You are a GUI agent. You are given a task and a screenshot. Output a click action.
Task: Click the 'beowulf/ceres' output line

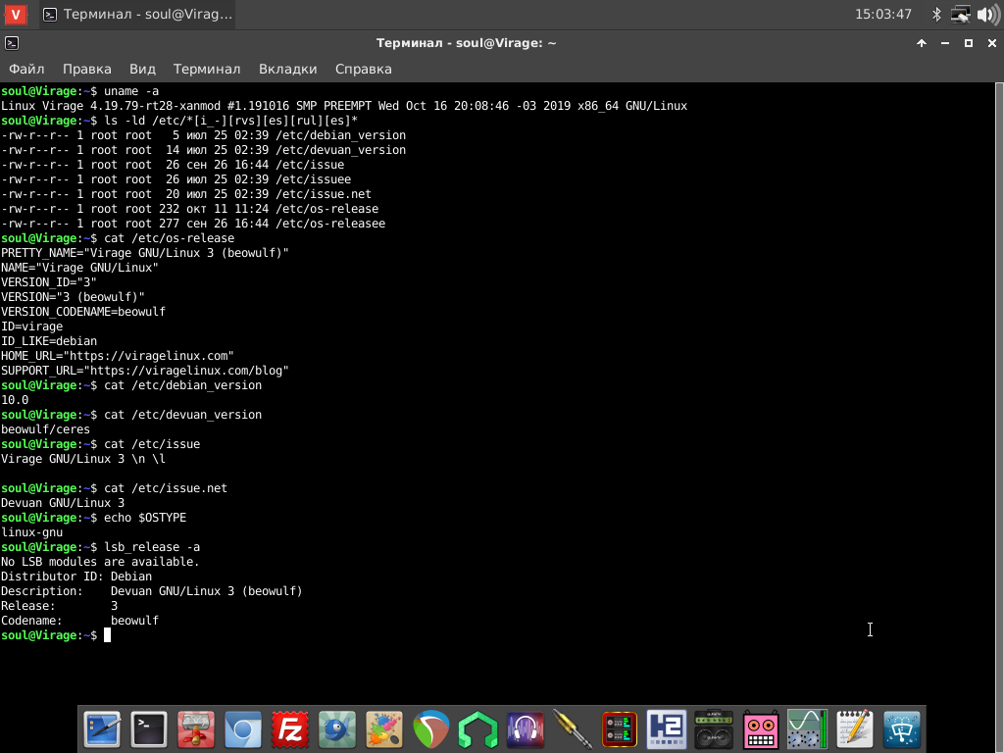tap(45, 429)
